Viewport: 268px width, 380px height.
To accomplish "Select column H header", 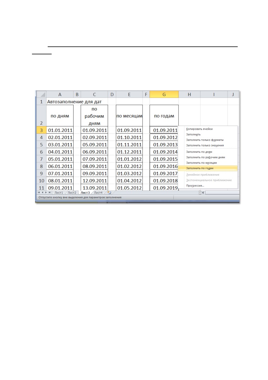I will (189, 95).
